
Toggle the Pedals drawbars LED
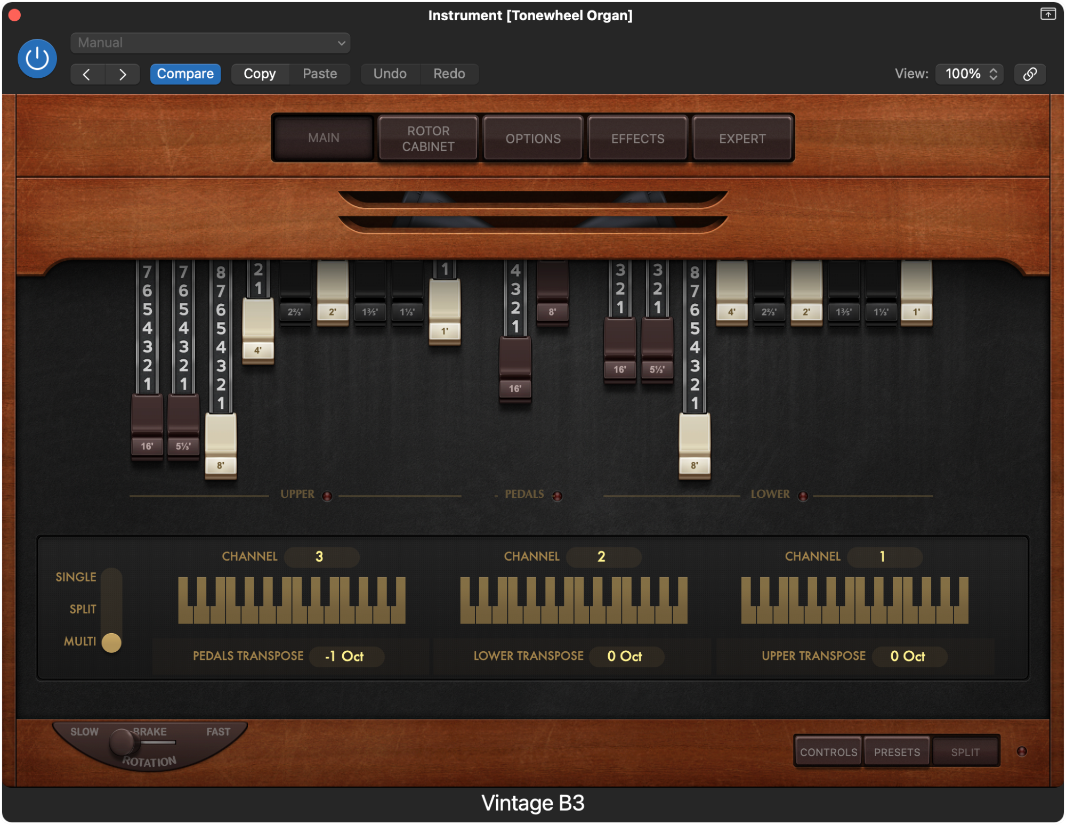[557, 496]
